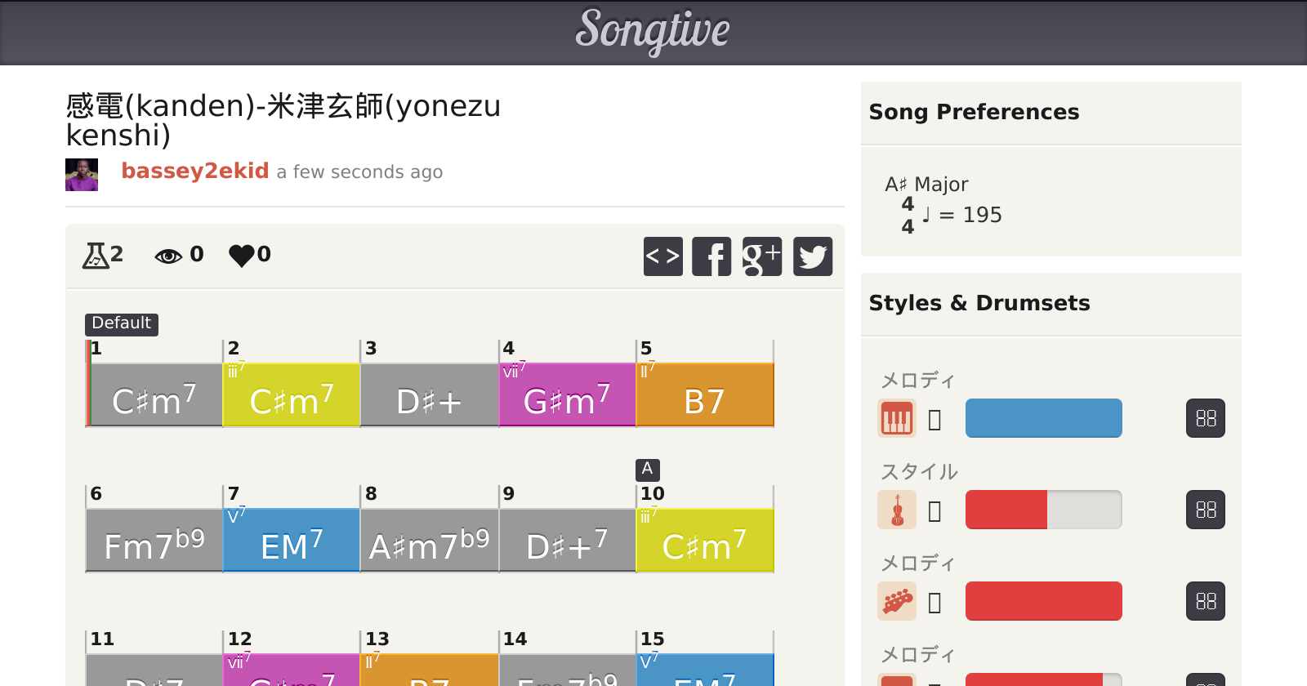Click the embed code icon
Image resolution: width=1307 pixels, height=686 pixels.
pos(662,256)
